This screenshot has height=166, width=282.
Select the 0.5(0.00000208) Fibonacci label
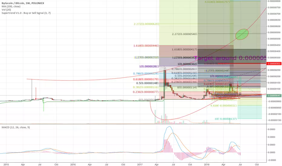pos(186,76)
